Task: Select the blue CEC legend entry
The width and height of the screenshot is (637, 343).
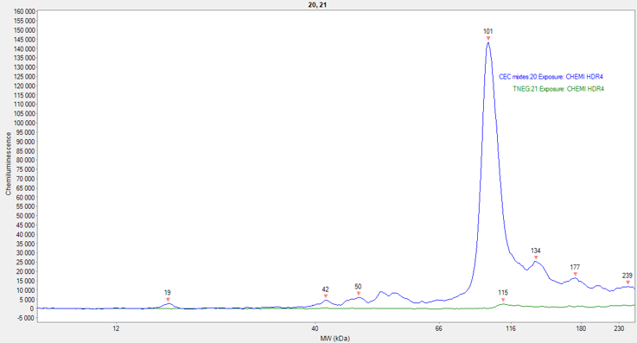Action: click(551, 77)
